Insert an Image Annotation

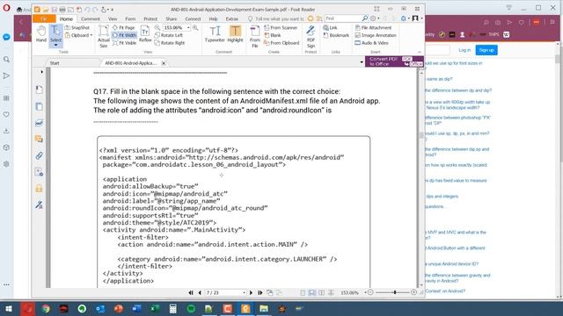coord(376,35)
